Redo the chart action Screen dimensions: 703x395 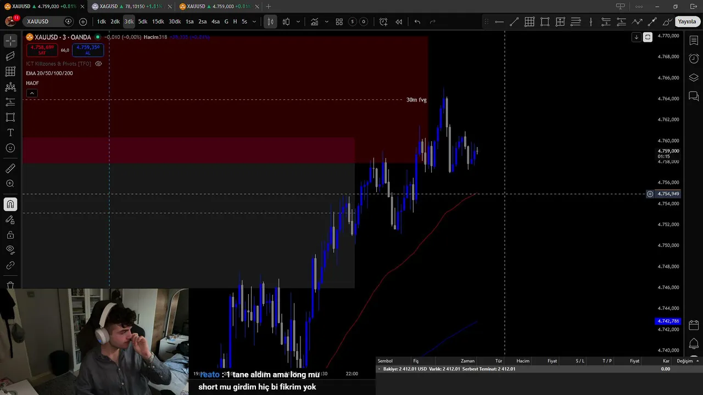(x=433, y=21)
